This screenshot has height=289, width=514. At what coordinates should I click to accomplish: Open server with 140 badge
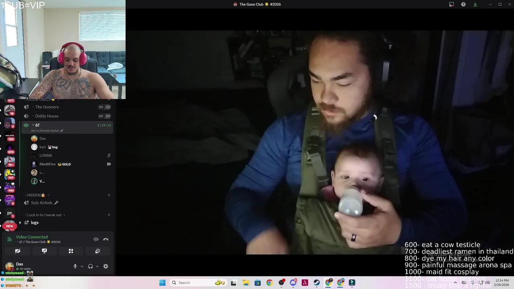[10, 187]
